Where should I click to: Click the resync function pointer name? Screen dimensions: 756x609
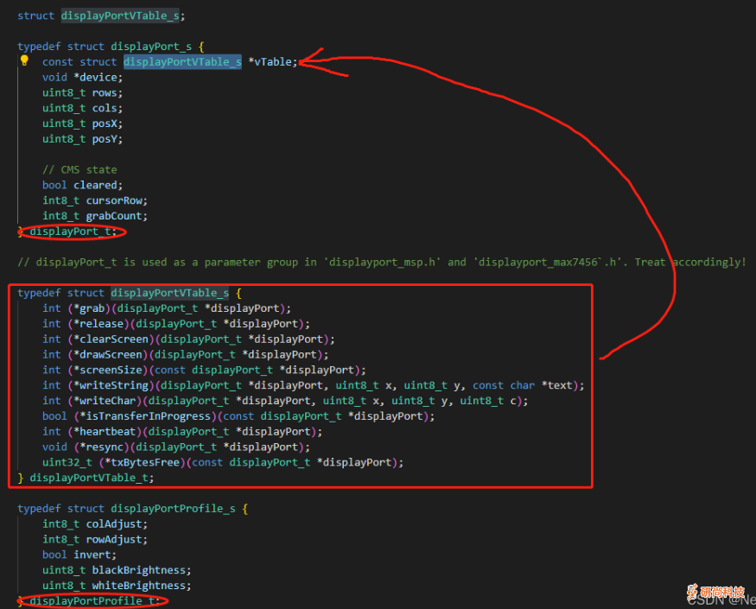click(x=99, y=447)
